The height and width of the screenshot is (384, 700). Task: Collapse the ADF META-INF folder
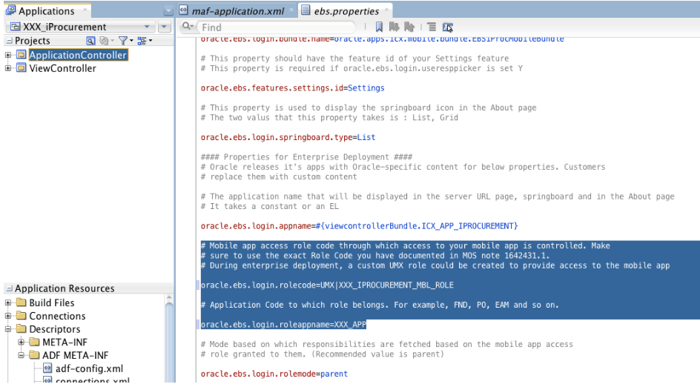point(21,355)
